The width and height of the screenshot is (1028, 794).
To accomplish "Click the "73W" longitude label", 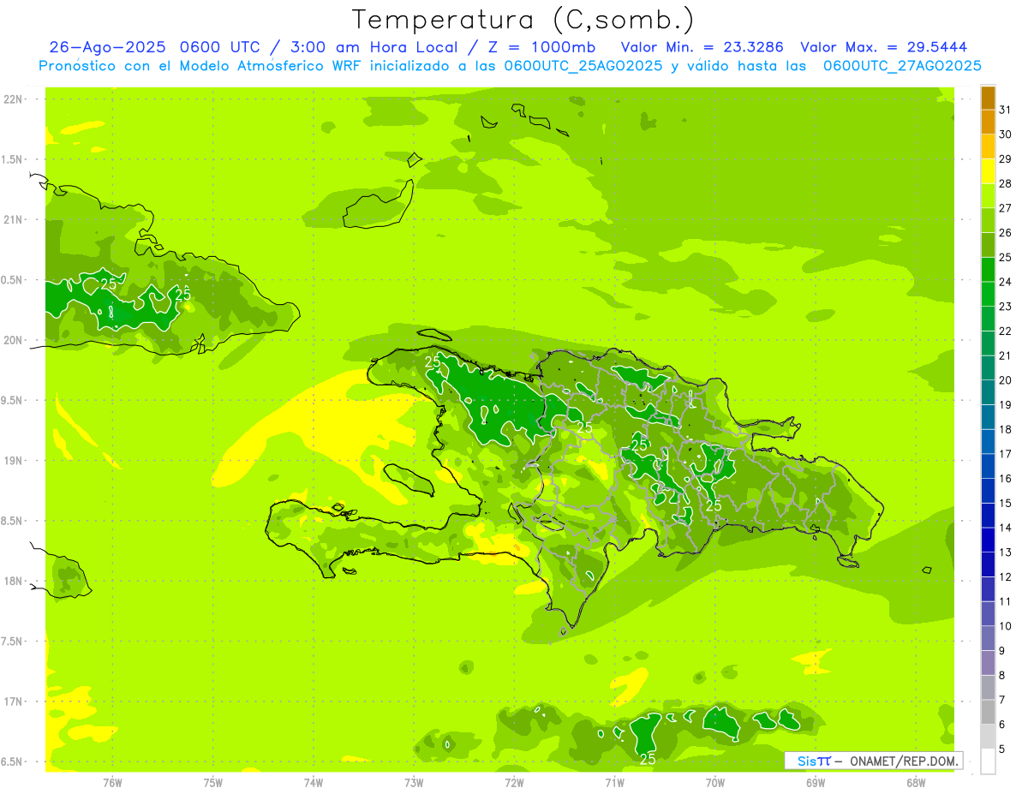I will tap(414, 783).
